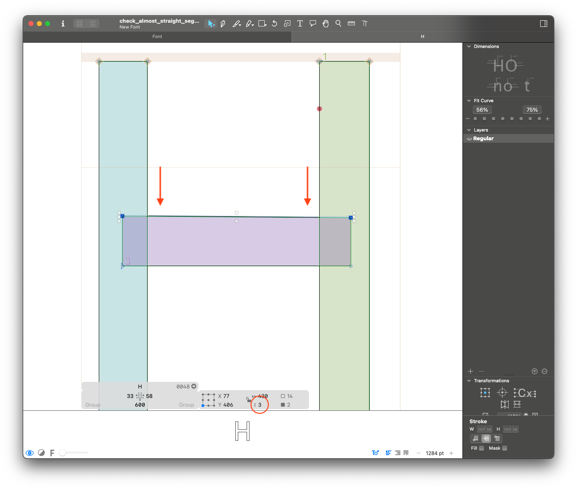Collapse the Transformations panel section
The height and width of the screenshot is (489, 577).
[469, 381]
